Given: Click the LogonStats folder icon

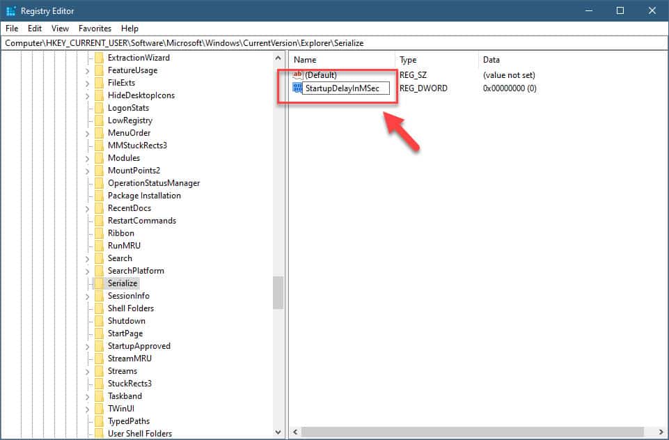Looking at the screenshot, I should pyautogui.click(x=99, y=107).
